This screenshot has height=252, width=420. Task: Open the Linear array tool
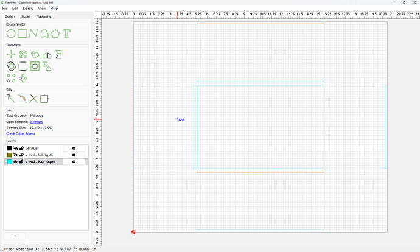(x=11, y=78)
